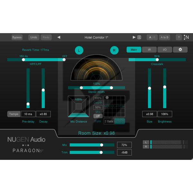Copy settings with A to B
The image size is (193, 193).
(x=165, y=37)
